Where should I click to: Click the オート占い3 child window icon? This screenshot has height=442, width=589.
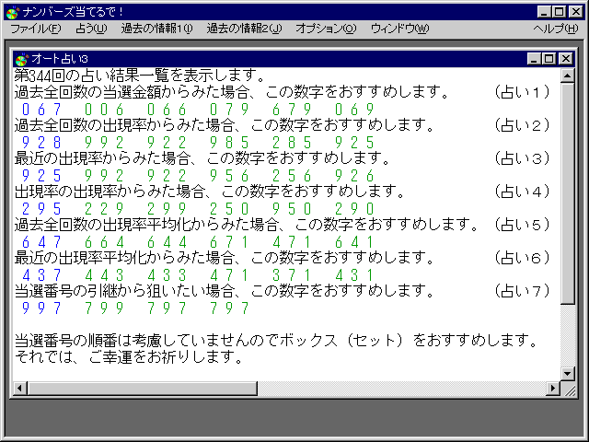click(x=22, y=59)
